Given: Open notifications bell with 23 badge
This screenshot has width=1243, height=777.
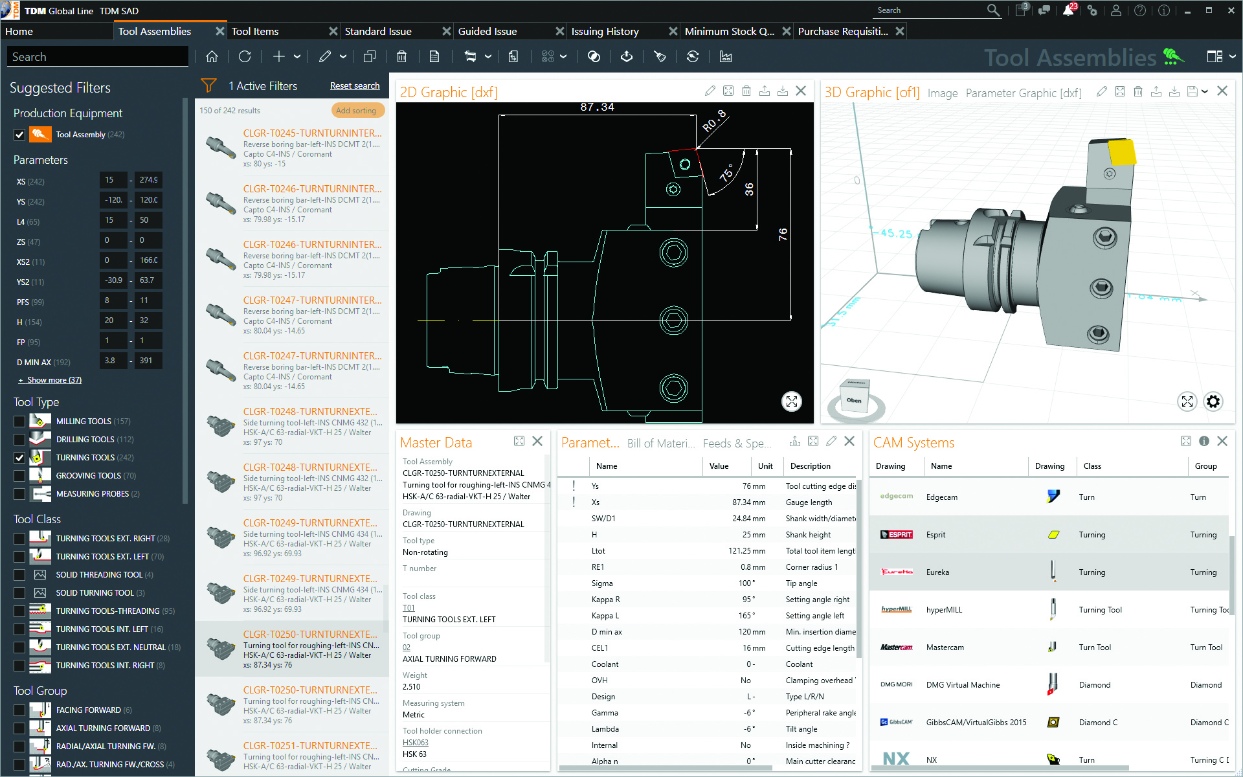Looking at the screenshot, I should pos(1069,10).
